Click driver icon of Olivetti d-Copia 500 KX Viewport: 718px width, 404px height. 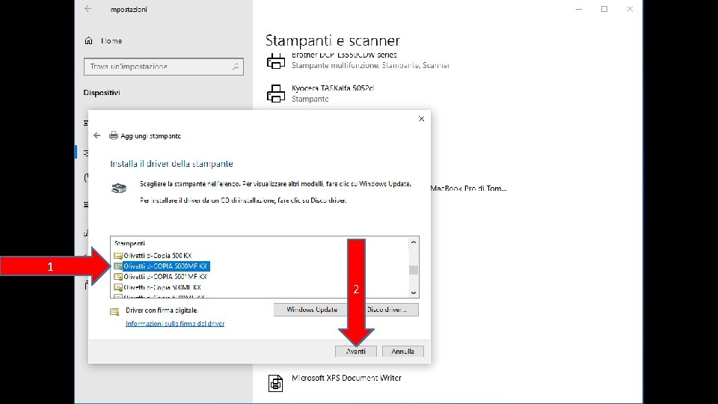point(118,256)
